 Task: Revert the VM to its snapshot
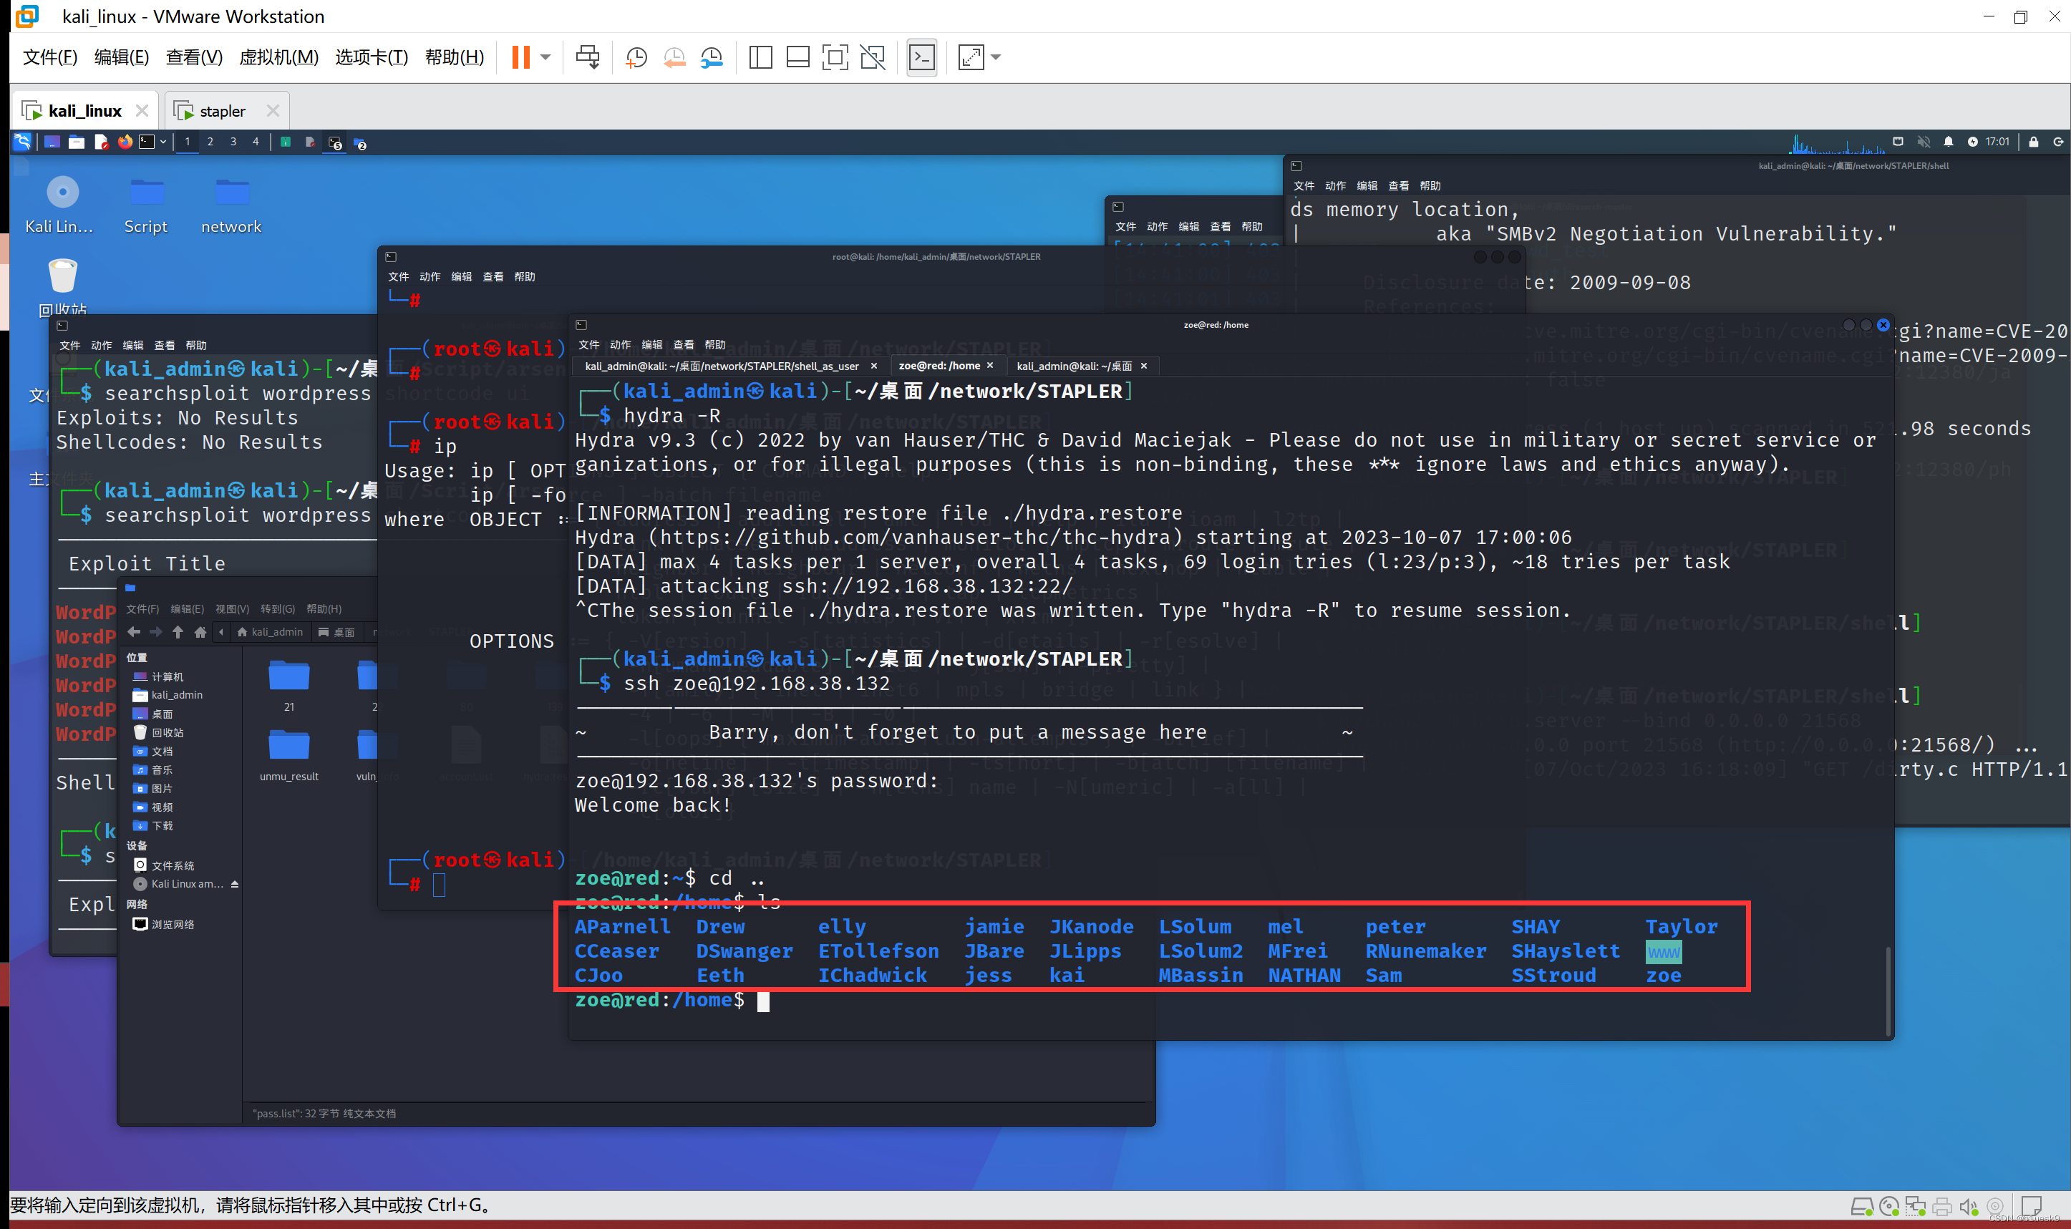coord(674,57)
